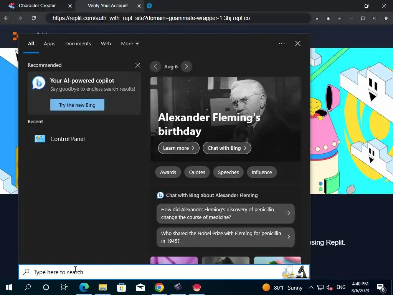The height and width of the screenshot is (295, 393).
Task: Click the taskbar search magnifier icon
Action: coord(28,287)
